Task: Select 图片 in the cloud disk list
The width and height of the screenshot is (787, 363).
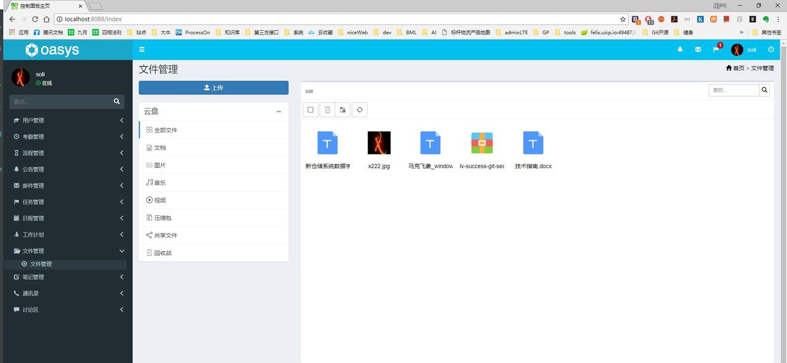Action: point(160,166)
